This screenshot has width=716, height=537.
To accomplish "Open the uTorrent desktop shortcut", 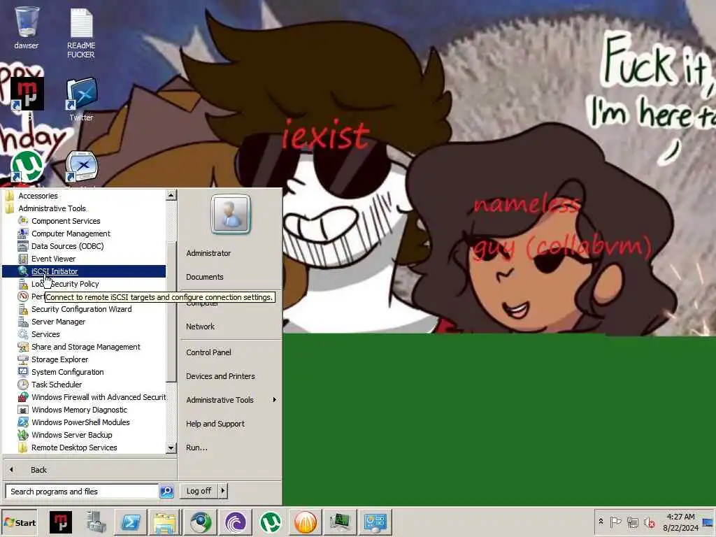I will pos(27,166).
